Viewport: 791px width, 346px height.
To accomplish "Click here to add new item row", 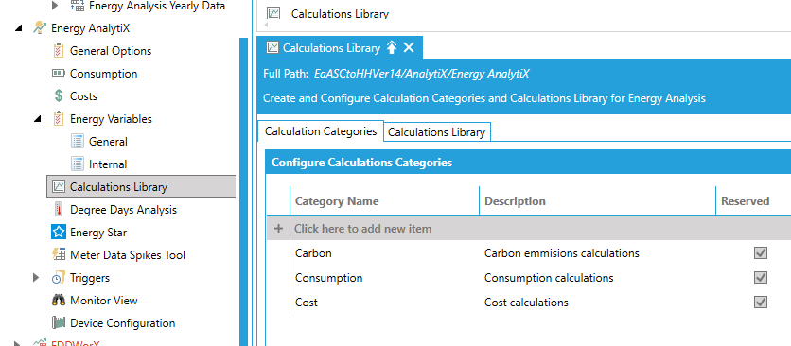I will coord(529,229).
